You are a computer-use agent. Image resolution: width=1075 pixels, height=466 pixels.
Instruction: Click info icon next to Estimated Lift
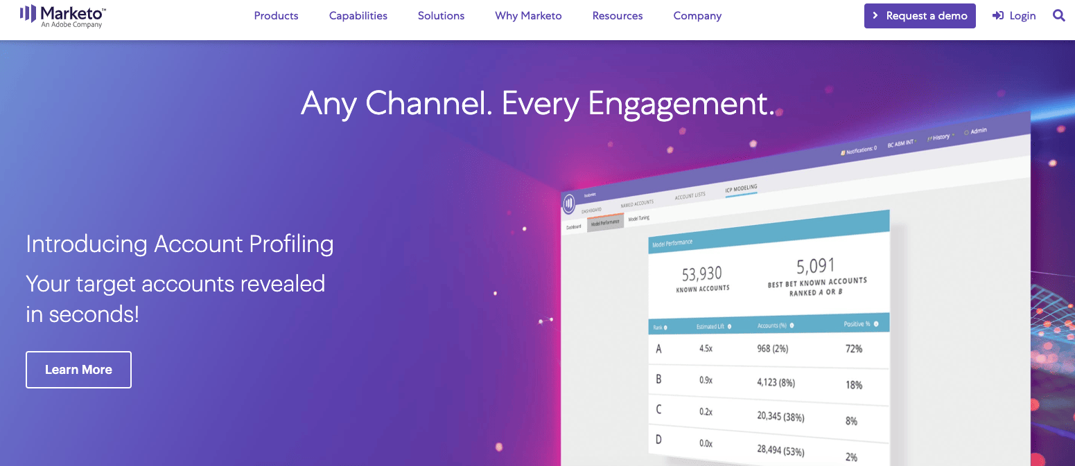click(x=729, y=326)
